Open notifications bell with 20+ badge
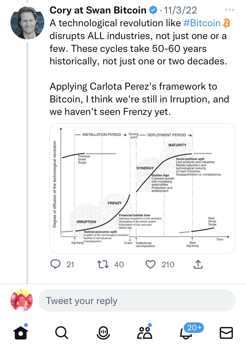The image size is (246, 349). [185, 333]
